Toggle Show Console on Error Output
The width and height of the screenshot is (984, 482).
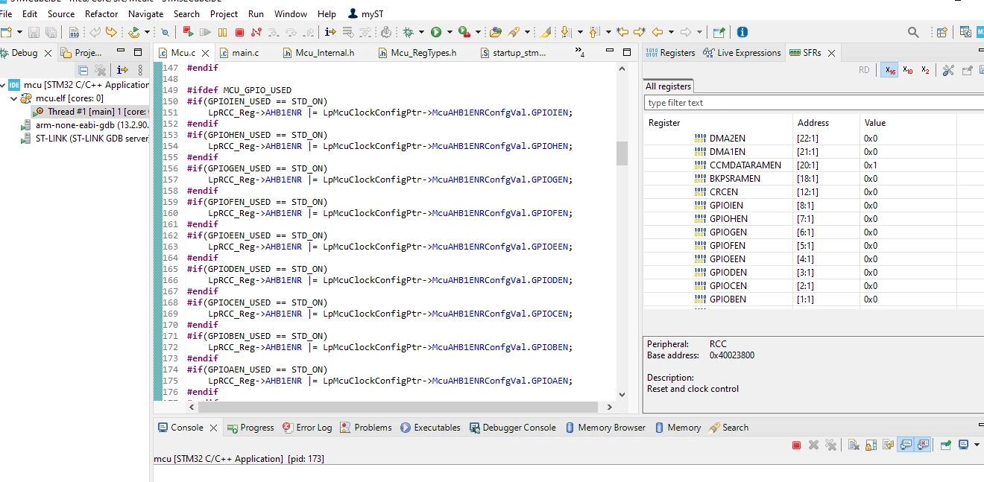pos(924,445)
